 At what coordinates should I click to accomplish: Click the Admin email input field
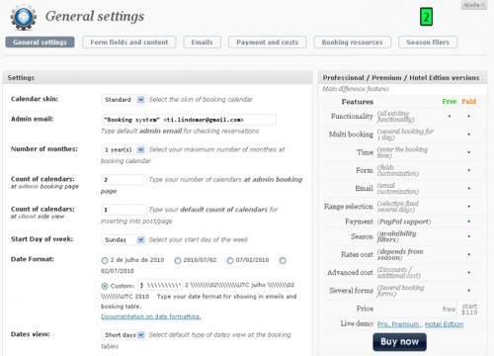[189, 120]
